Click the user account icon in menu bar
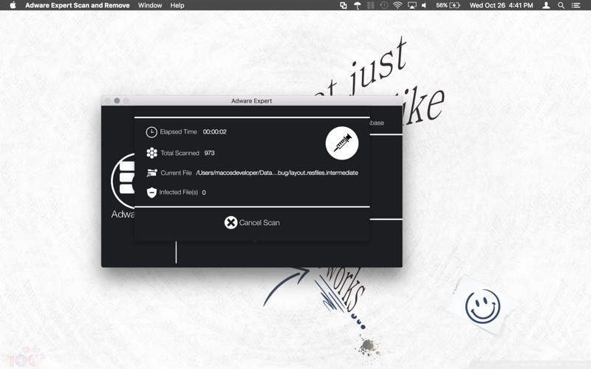The width and height of the screenshot is (591, 369). [x=546, y=5]
